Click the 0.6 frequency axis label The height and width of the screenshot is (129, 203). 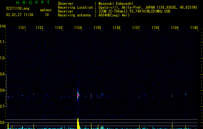[3, 123]
